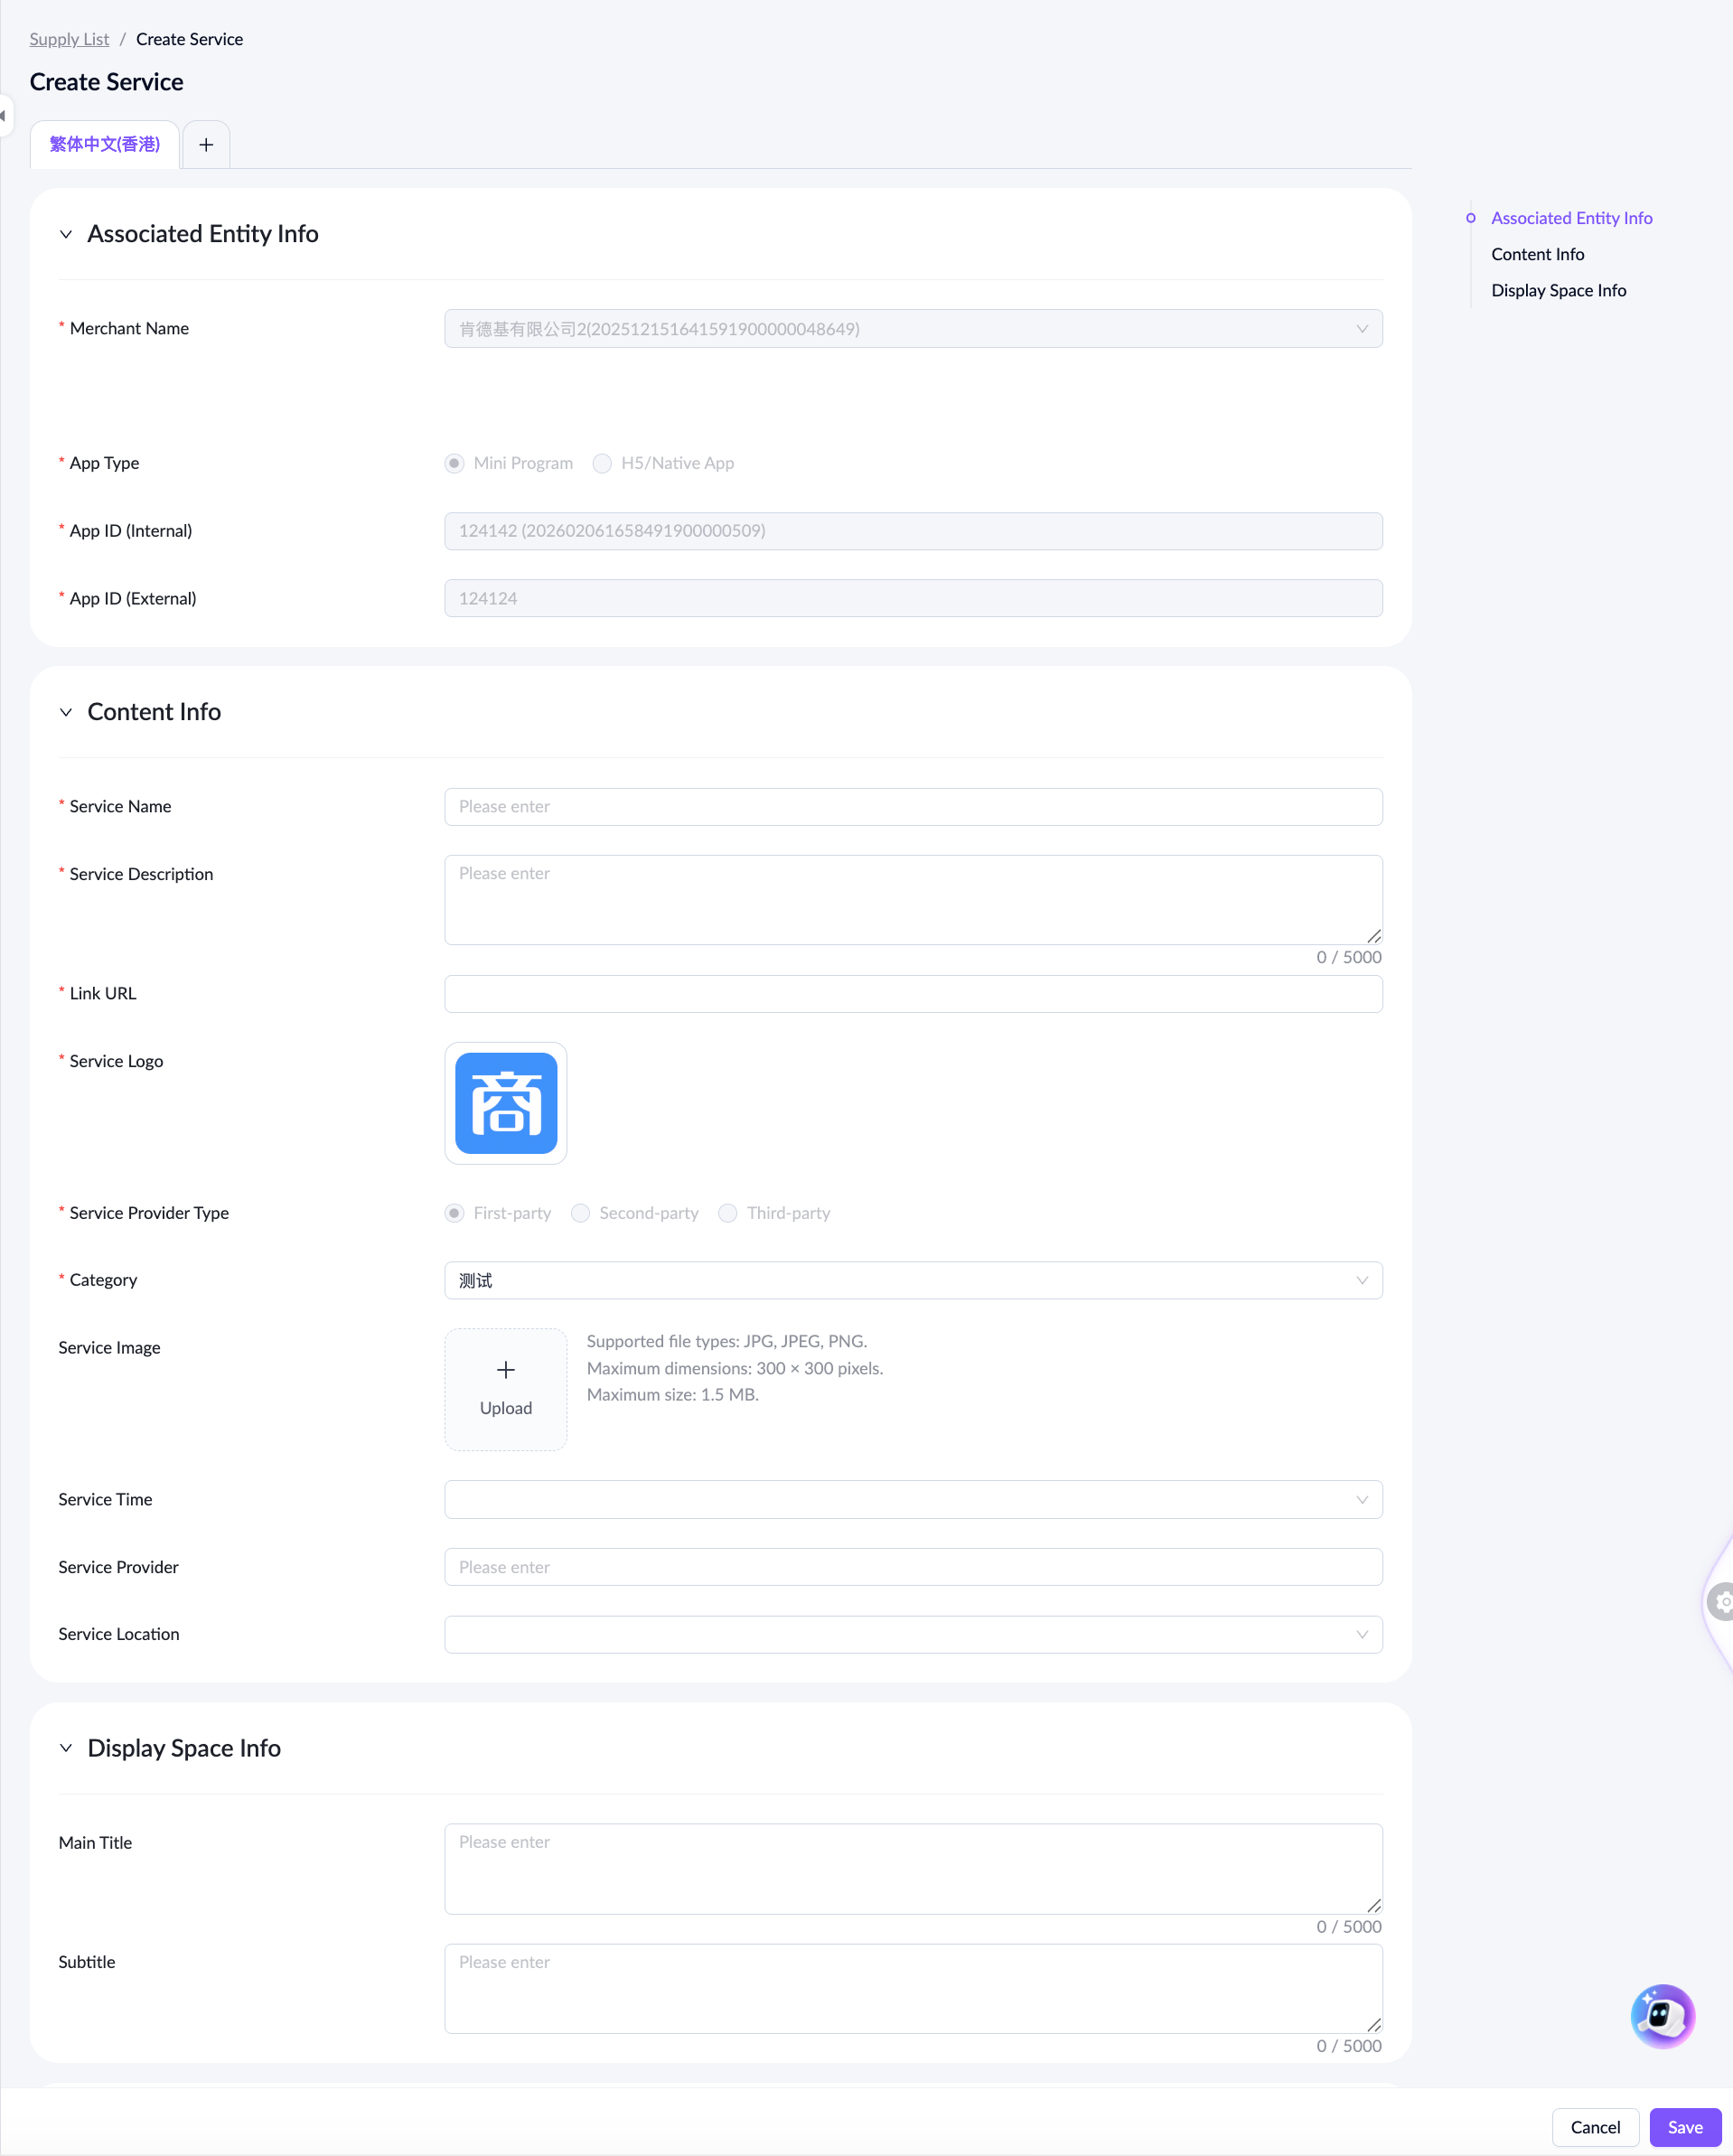Collapse the left sidebar arrow handle
This screenshot has height=2156, width=1733.
(x=4, y=116)
